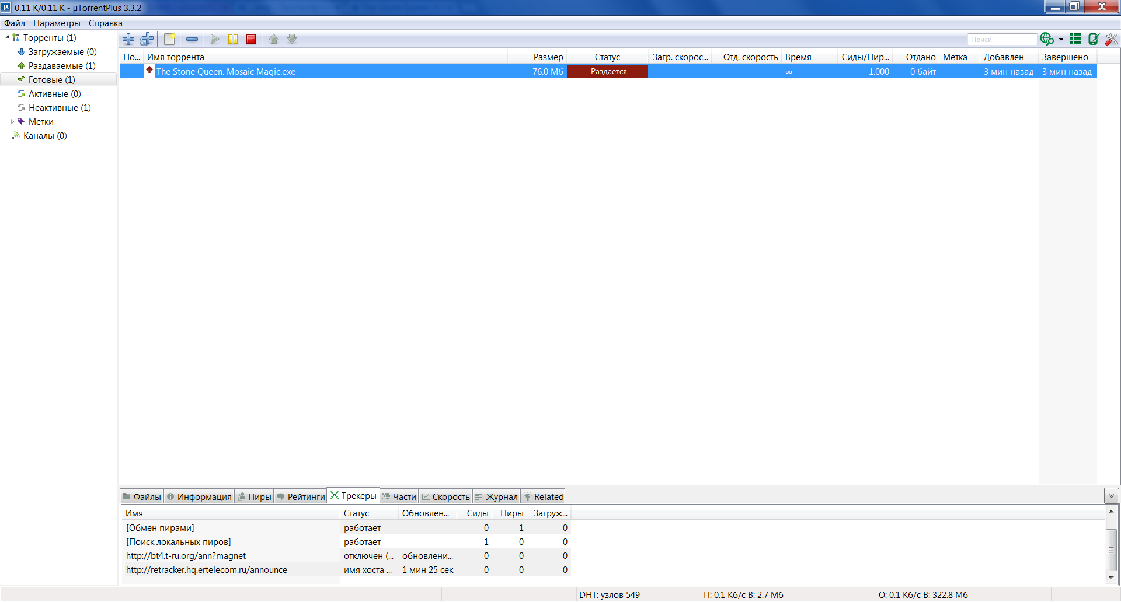
Task: Select Неактивные (1) category
Action: (x=60, y=108)
